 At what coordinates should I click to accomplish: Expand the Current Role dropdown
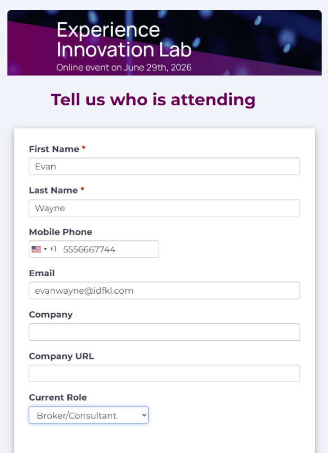pos(88,415)
